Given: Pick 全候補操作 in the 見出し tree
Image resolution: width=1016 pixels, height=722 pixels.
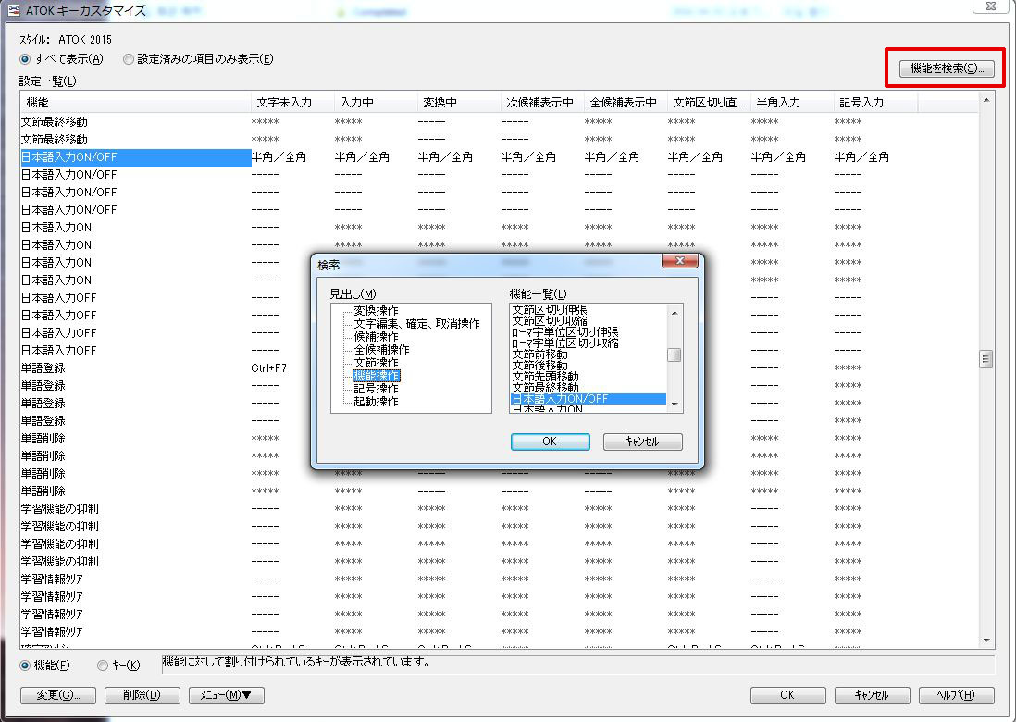Looking at the screenshot, I should (x=381, y=349).
